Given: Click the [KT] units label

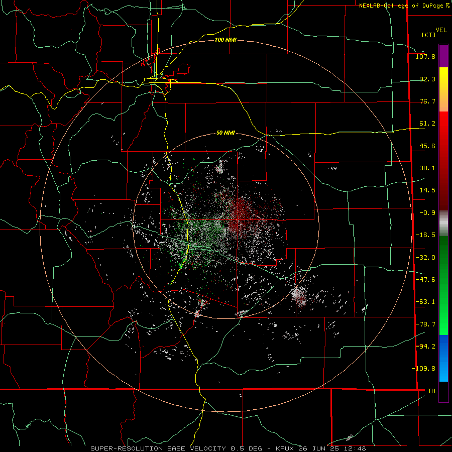Looking at the screenshot, I should pyautogui.click(x=429, y=35).
